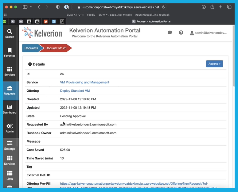Switch to the first Apple pinned tab

tap(29, 21)
